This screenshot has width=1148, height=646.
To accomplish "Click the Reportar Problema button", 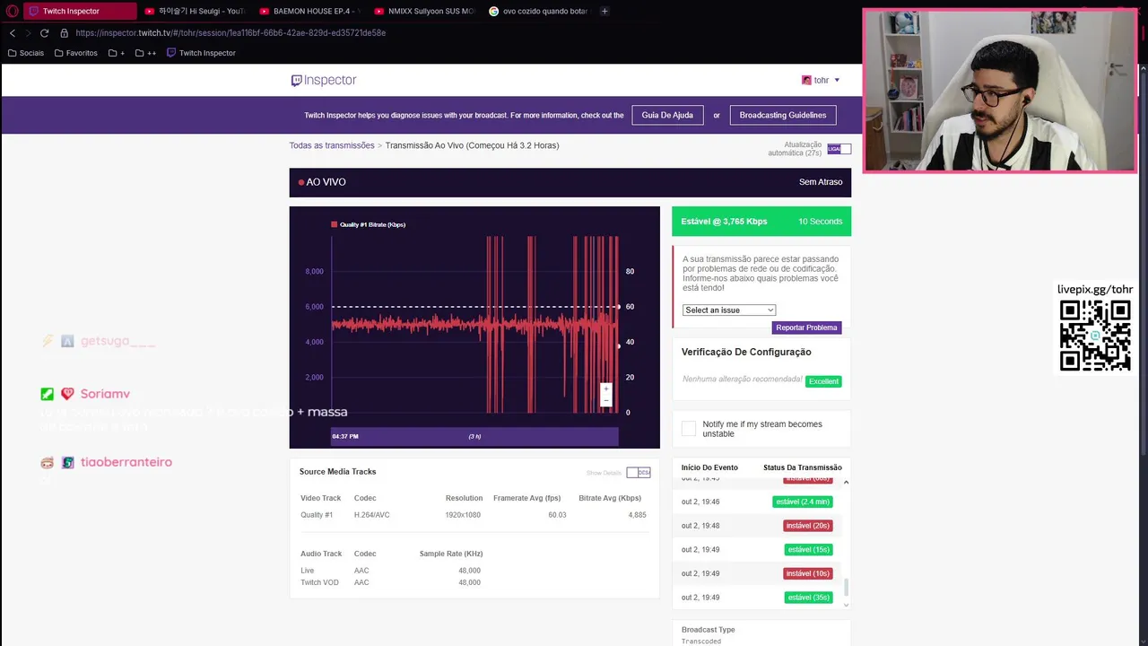I will [x=806, y=327].
